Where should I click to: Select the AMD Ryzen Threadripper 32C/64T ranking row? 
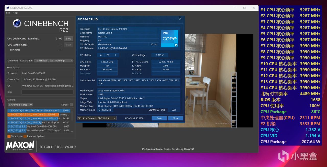[x=39, y=110]
